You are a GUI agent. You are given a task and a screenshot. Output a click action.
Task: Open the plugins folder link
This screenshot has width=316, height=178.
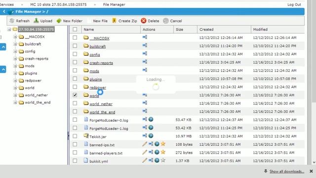click(x=95, y=79)
